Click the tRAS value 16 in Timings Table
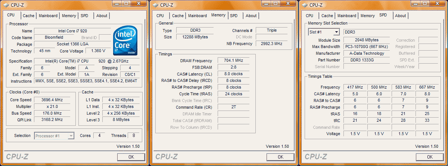448x166 pixels. [355, 114]
